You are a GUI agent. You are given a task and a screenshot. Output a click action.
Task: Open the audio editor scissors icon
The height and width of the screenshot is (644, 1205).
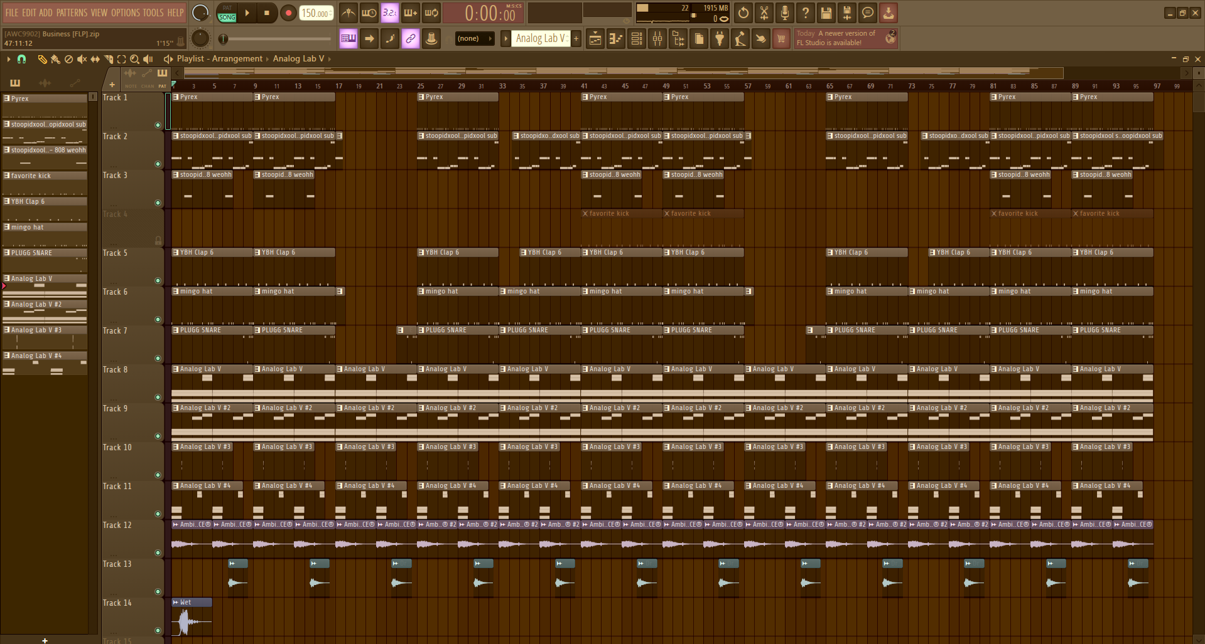click(x=764, y=13)
